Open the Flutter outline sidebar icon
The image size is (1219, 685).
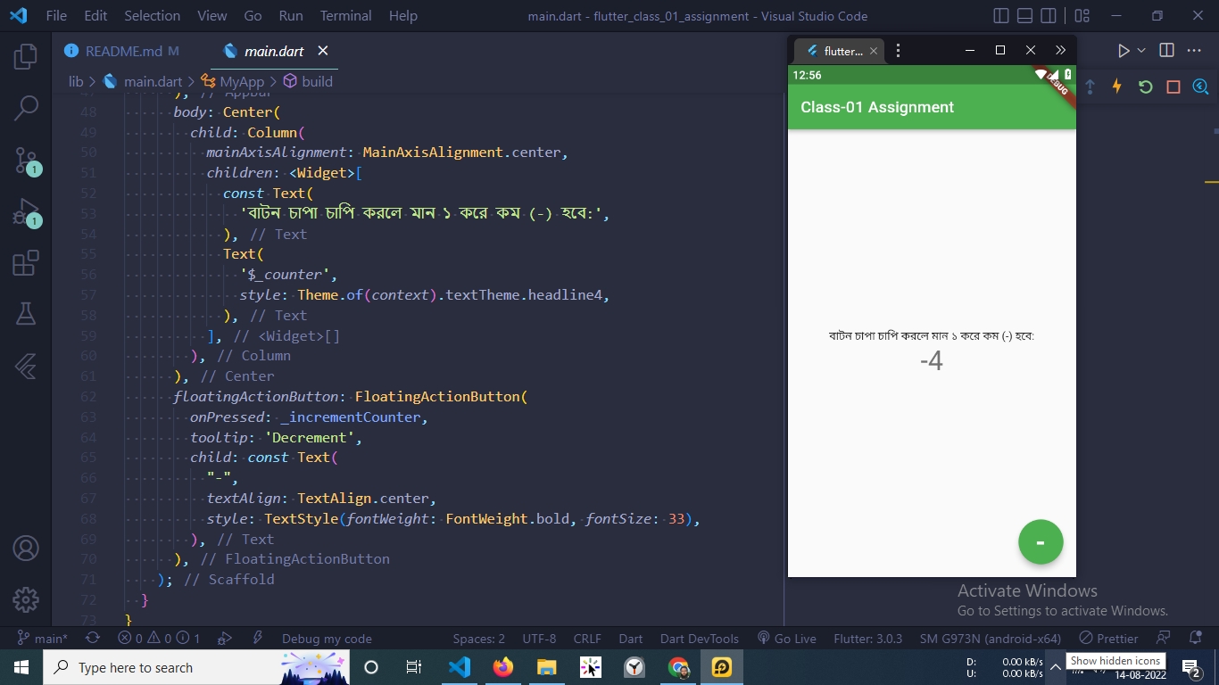point(26,366)
